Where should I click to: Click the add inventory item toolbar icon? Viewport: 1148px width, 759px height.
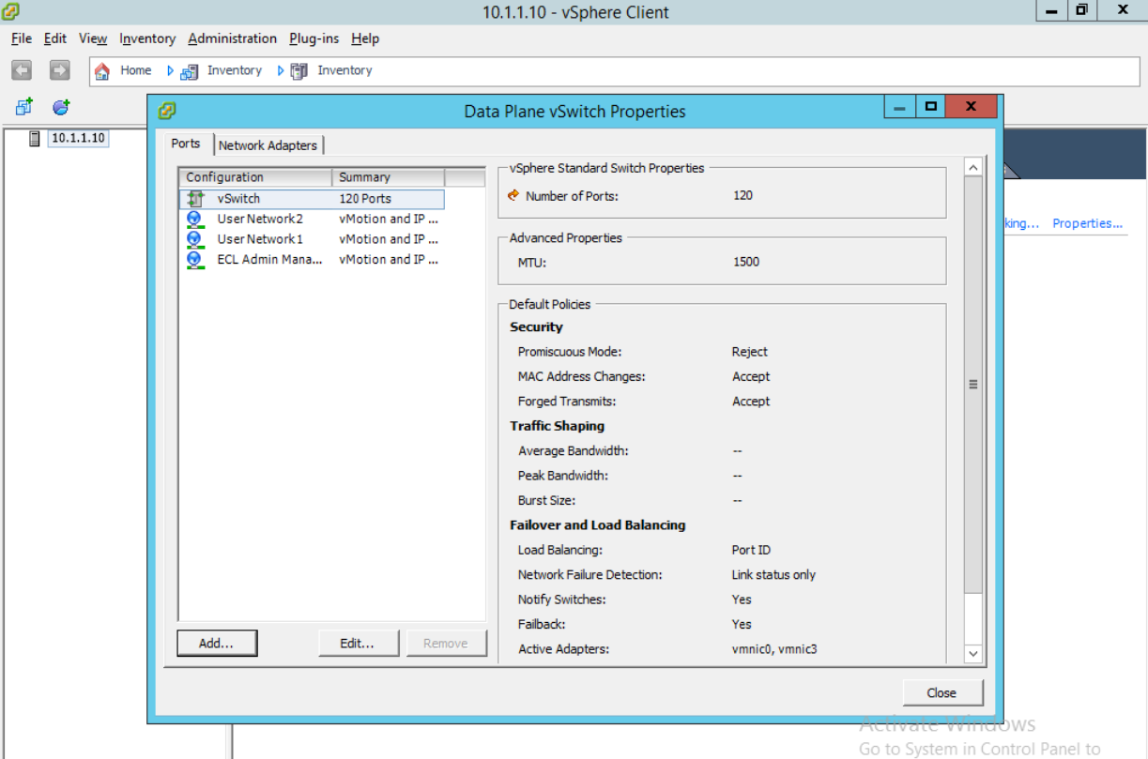point(22,106)
